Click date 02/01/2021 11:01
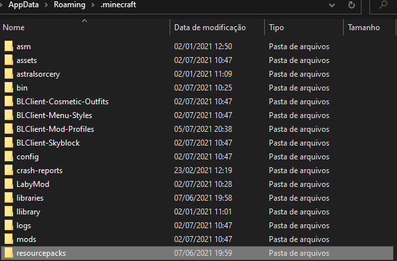 [203, 212]
